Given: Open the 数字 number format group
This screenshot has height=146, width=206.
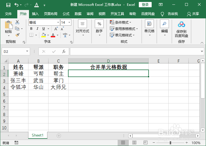Looking at the screenshot, I should click(99, 28).
